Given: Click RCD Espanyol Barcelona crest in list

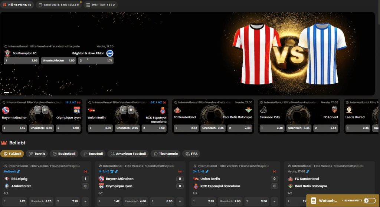Looking at the screenshot, I should click(196, 186).
